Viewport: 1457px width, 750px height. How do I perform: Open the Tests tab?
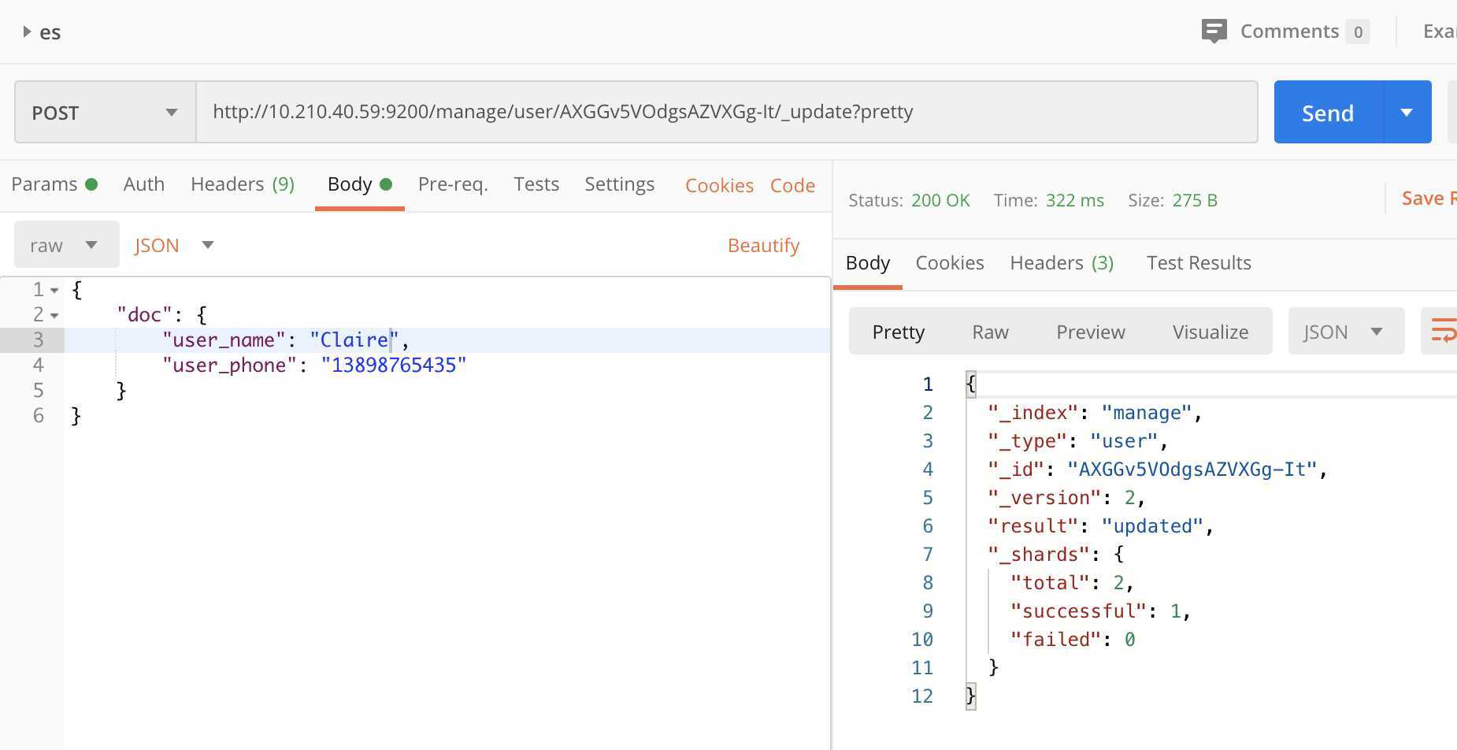(536, 184)
